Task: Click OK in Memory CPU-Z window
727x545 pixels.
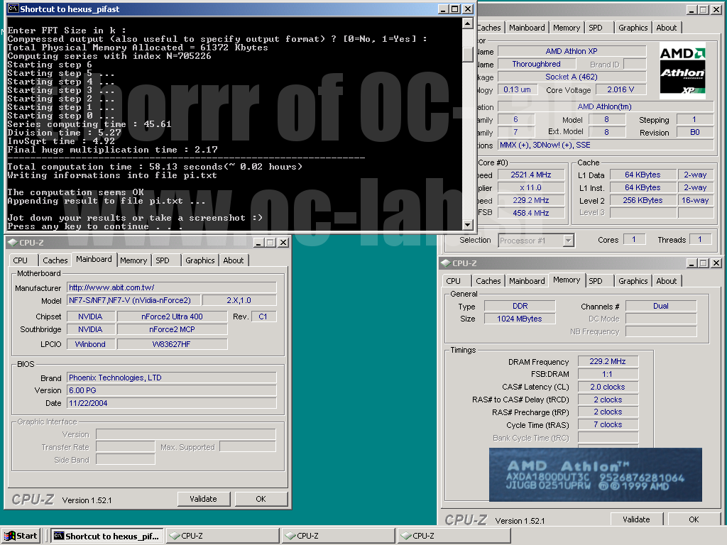Action: click(x=694, y=519)
